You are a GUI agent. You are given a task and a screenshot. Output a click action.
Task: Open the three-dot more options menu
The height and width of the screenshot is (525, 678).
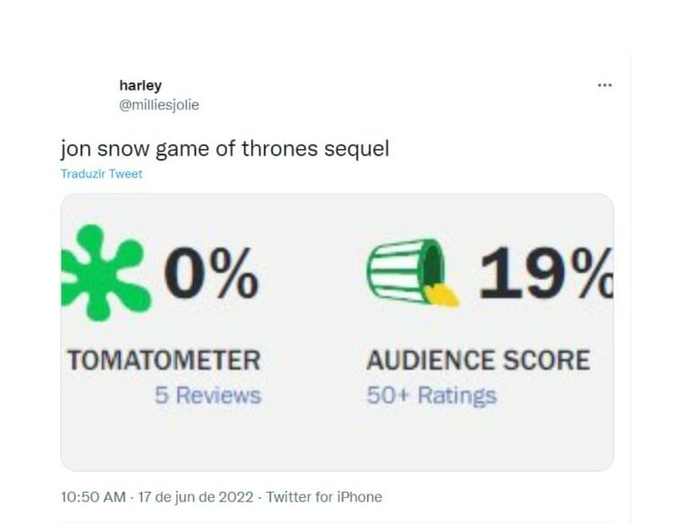pos(604,85)
